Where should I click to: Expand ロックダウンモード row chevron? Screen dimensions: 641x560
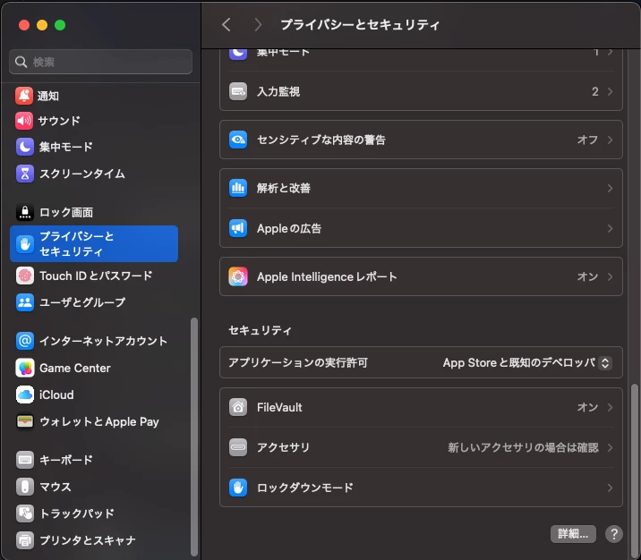coord(610,488)
